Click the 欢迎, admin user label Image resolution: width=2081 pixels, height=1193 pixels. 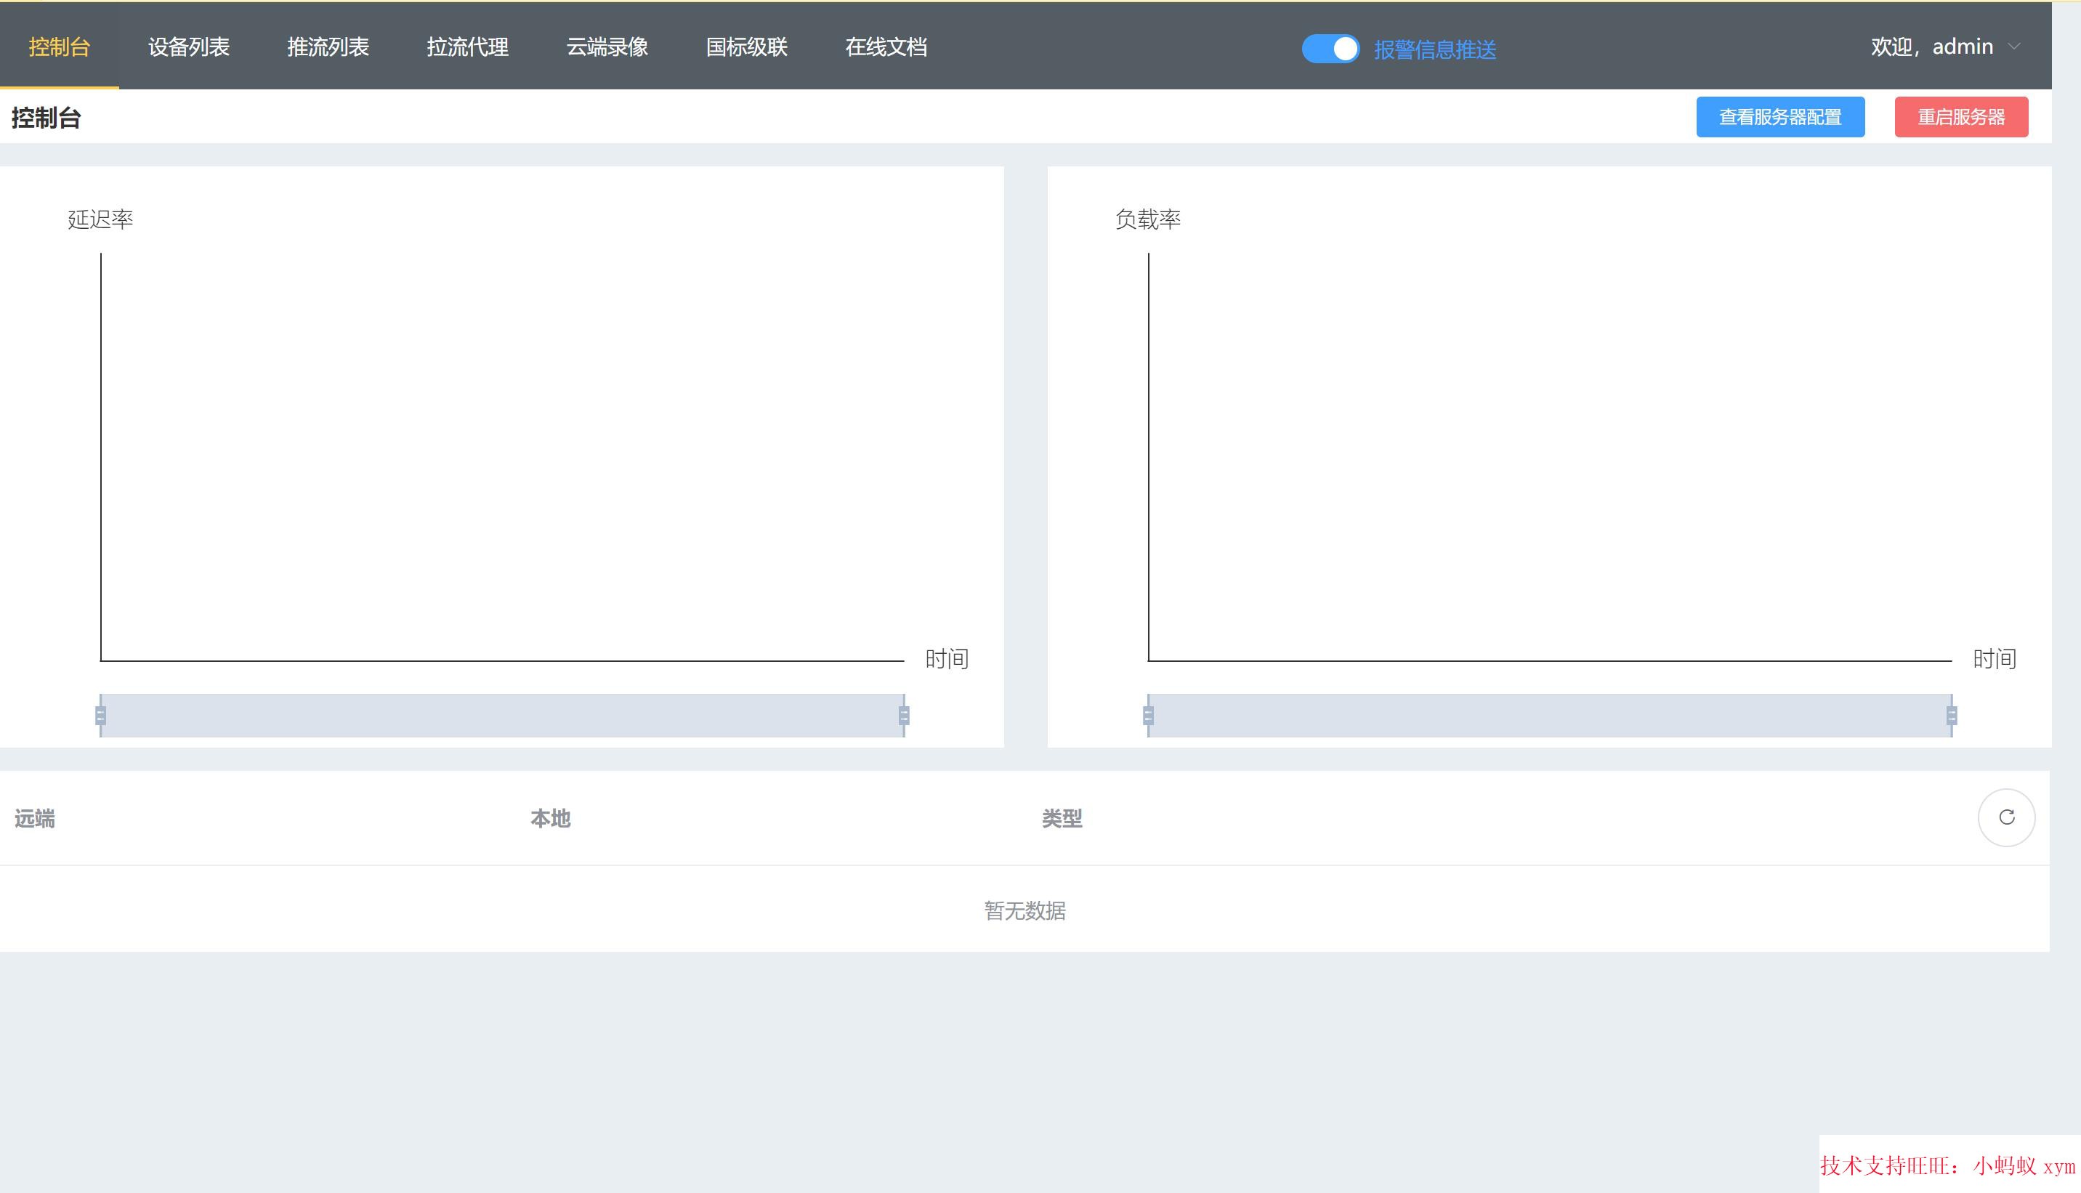click(x=1931, y=46)
